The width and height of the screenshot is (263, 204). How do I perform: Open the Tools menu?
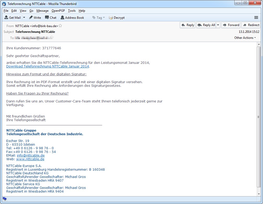click(x=72, y=11)
